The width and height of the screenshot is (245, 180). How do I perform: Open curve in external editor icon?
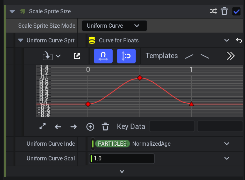coord(77,56)
